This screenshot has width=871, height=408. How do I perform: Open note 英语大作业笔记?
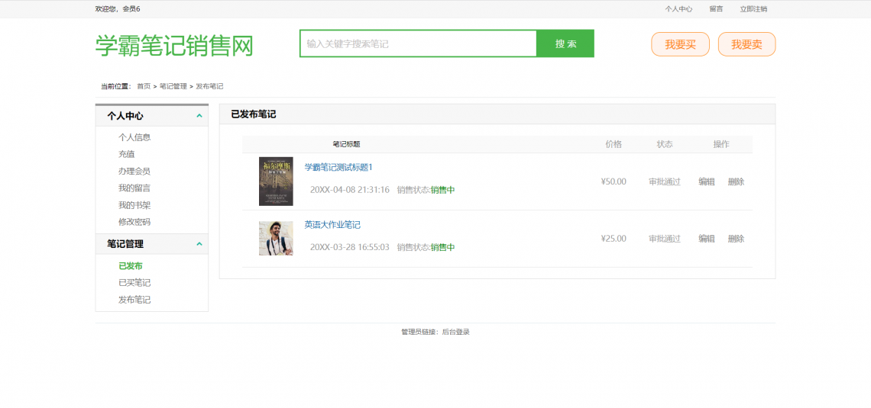[332, 225]
